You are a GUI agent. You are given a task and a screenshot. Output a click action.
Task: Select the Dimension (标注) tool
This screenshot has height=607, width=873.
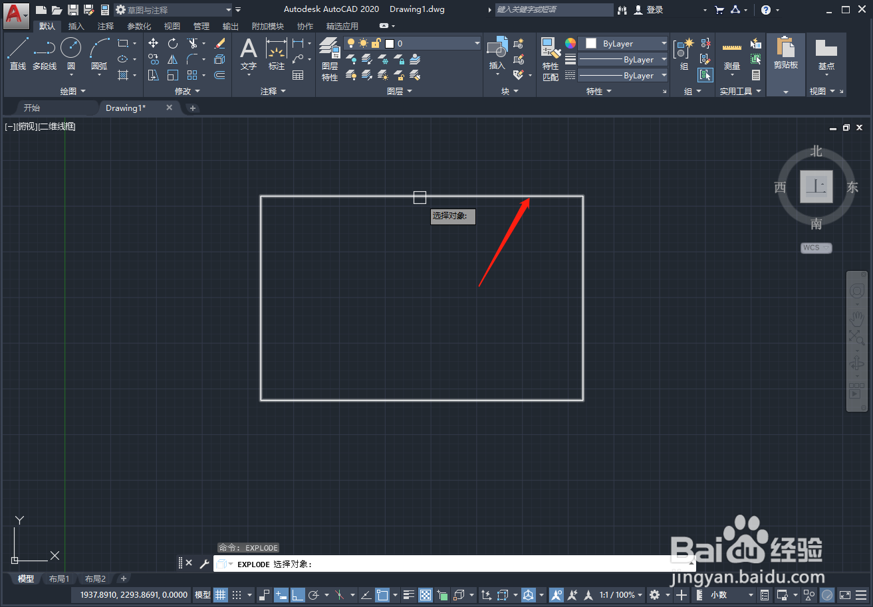pos(277,54)
